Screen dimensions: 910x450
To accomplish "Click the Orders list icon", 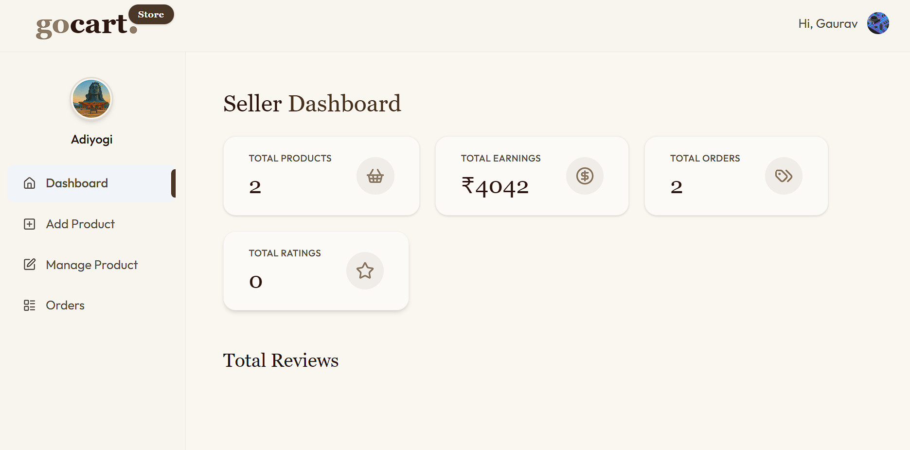I will point(30,306).
